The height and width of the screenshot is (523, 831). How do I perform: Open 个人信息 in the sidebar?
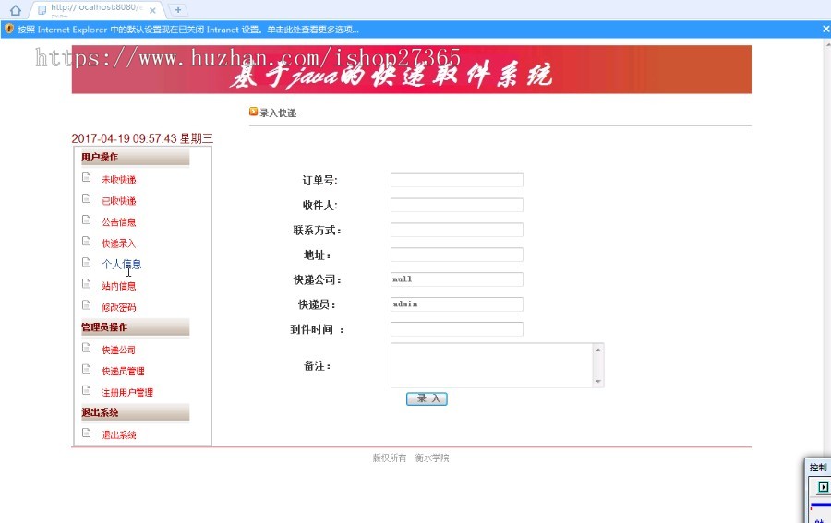click(121, 264)
